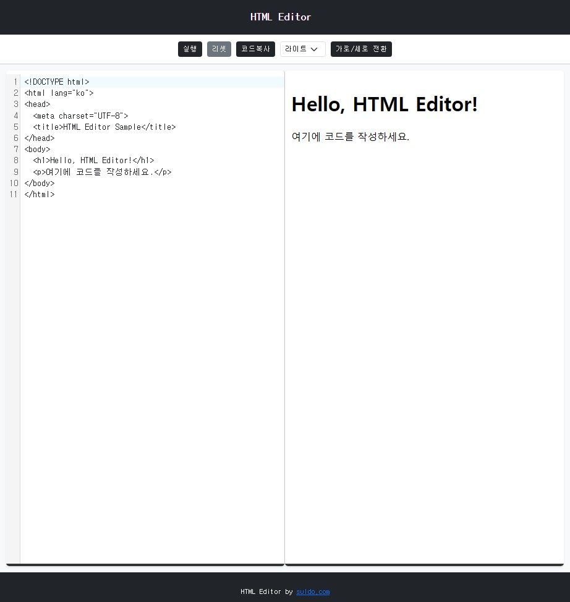Click the </body> closing tag line
The height and width of the screenshot is (602, 570).
pos(40,183)
